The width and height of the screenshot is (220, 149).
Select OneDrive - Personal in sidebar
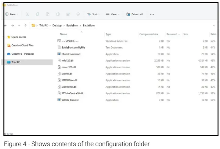pyautogui.click(x=22, y=54)
